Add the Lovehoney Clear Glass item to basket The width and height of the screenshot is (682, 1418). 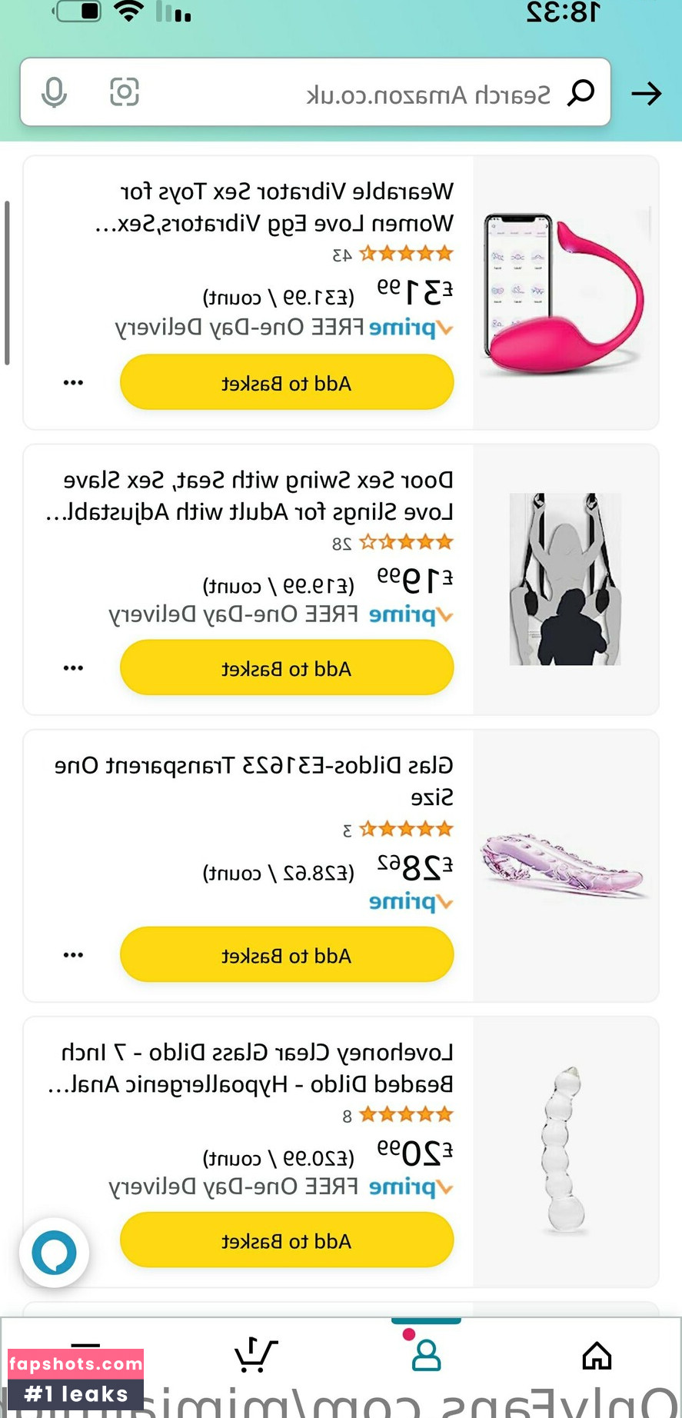pyautogui.click(x=287, y=1240)
